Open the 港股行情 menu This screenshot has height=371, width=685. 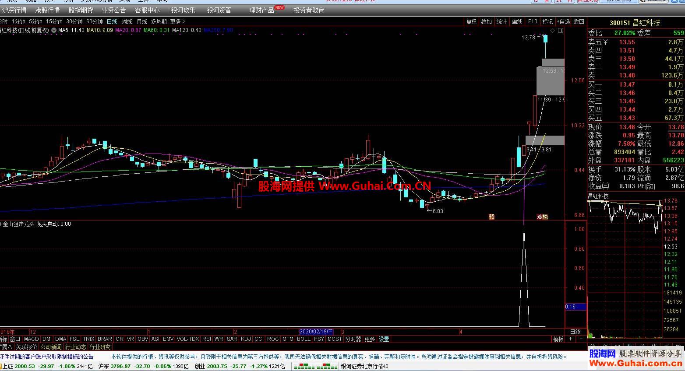point(48,10)
